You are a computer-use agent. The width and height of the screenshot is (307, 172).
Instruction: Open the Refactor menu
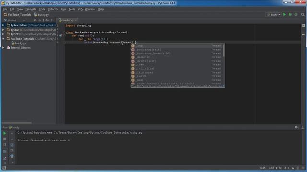[53, 9]
